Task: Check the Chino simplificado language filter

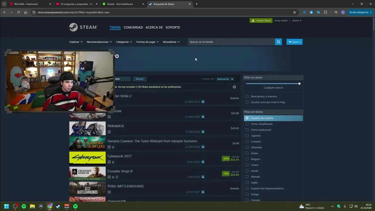Action: point(247,124)
